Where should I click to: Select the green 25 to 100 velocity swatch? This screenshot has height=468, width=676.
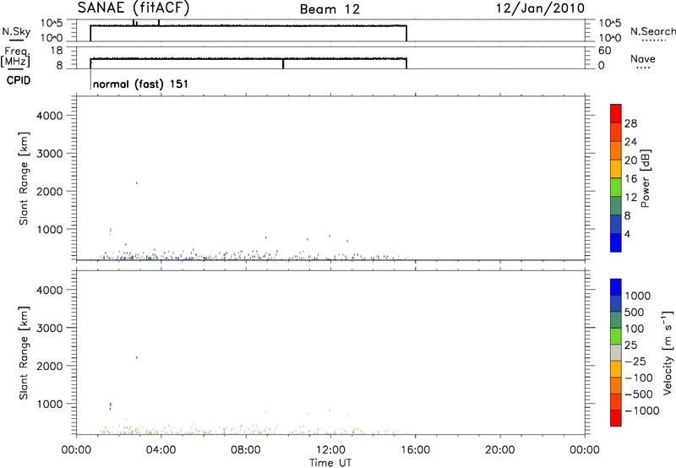(616, 336)
